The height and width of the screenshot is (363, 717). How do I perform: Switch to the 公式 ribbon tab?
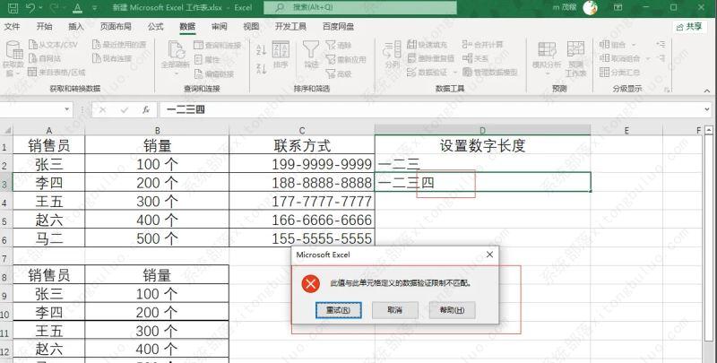pos(155,27)
